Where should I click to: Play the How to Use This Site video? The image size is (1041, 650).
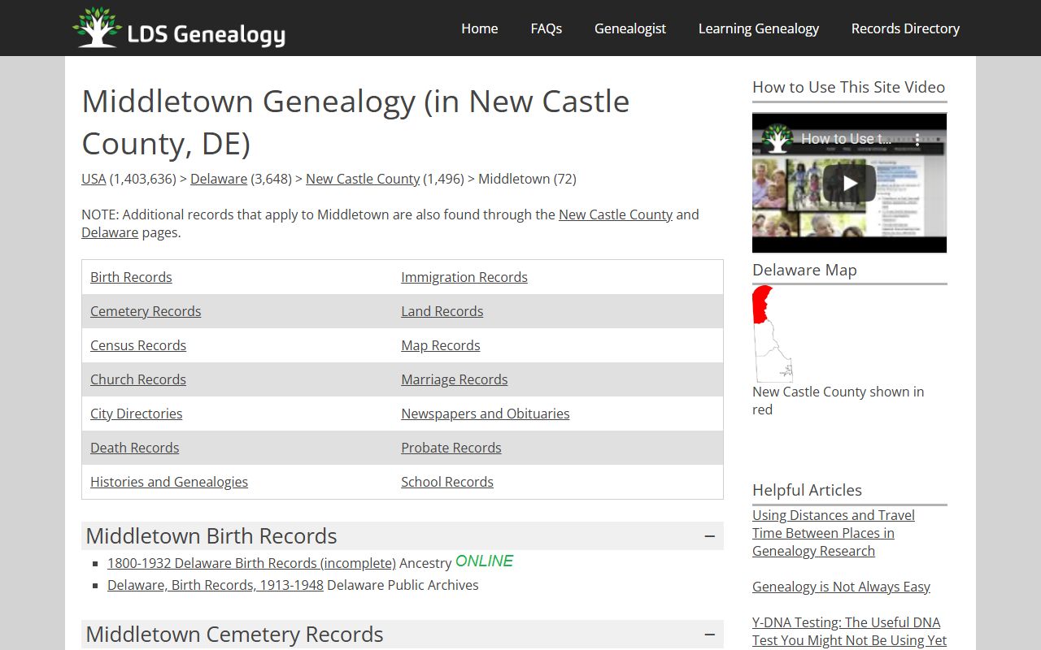click(849, 183)
